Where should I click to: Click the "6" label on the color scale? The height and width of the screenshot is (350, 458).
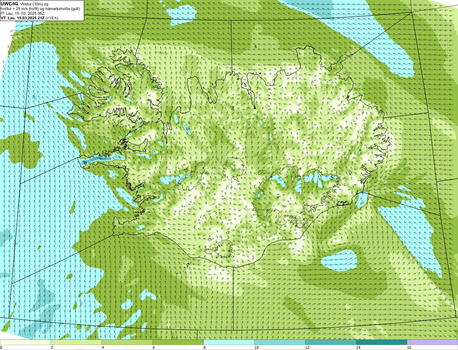[154, 347]
